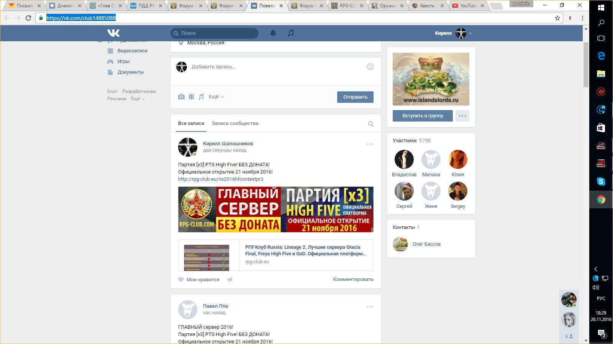The height and width of the screenshot is (344, 613).
Task: Click the VK logo in the header
Action: click(113, 33)
